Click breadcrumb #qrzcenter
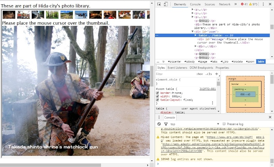Image resolution: width=274 pixels, height=167 pixels. (174, 61)
